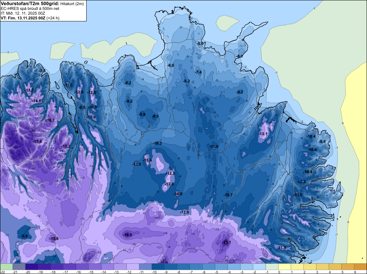
Task: Select the legend swatch labeled -14
Action: point(108,267)
